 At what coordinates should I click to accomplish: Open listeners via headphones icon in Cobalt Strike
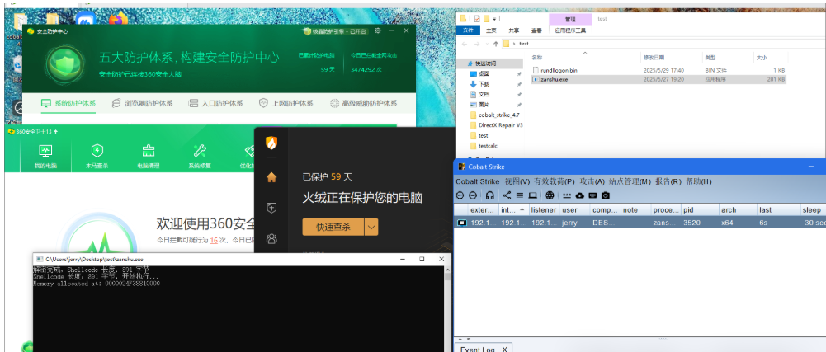pyautogui.click(x=490, y=195)
